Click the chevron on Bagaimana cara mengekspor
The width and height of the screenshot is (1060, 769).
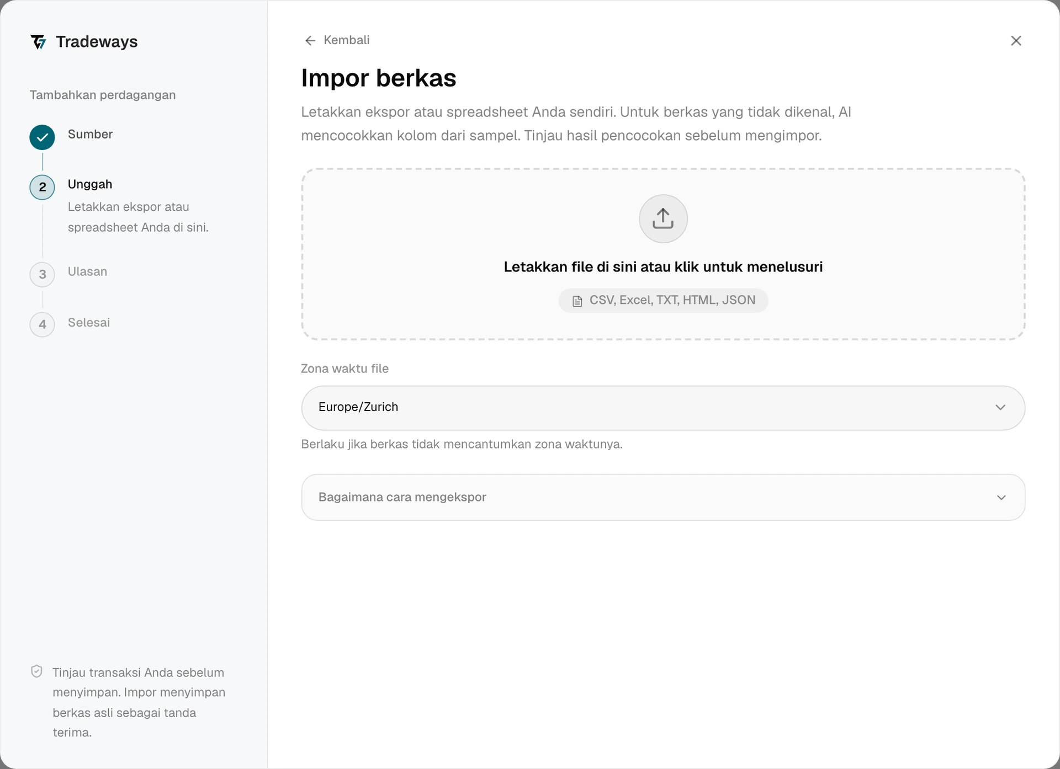pyautogui.click(x=1001, y=498)
